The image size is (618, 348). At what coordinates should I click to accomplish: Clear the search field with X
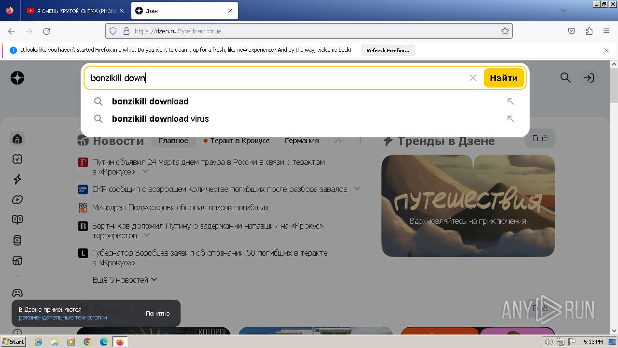point(473,78)
